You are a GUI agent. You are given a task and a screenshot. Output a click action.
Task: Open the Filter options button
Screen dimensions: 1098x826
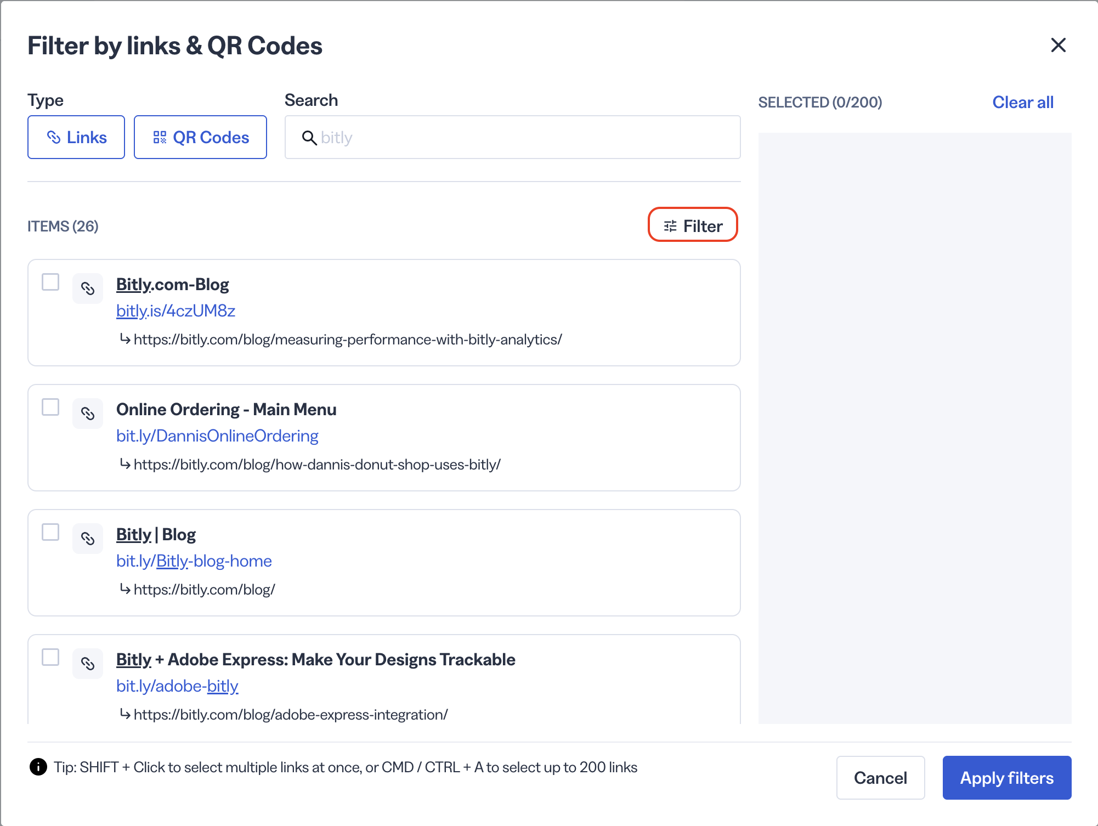point(693,226)
